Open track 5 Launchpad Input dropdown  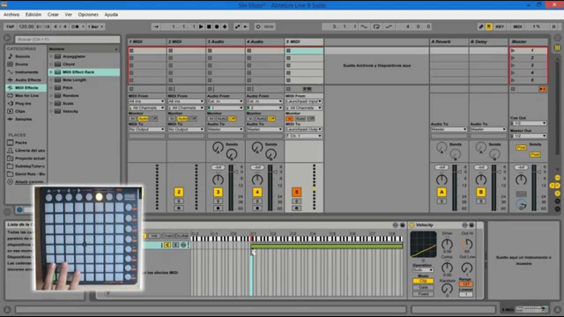(304, 101)
